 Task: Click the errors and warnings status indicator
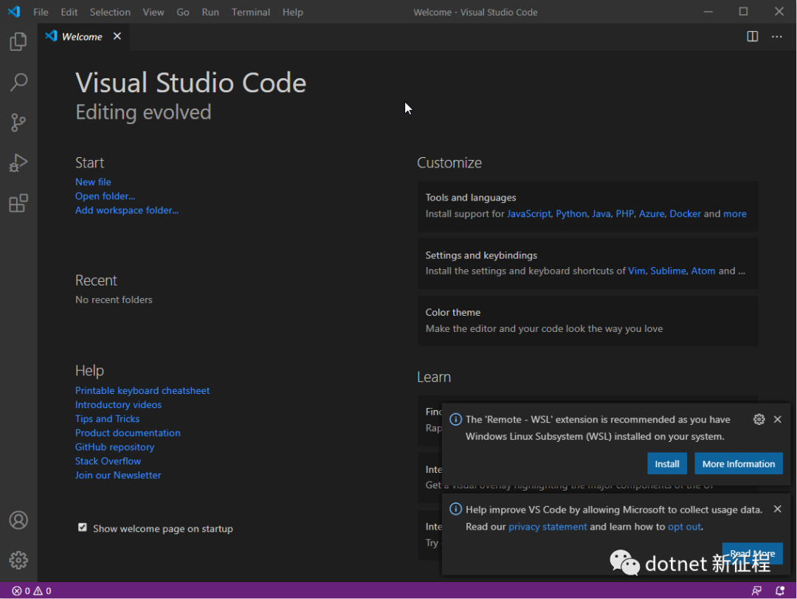pyautogui.click(x=32, y=590)
